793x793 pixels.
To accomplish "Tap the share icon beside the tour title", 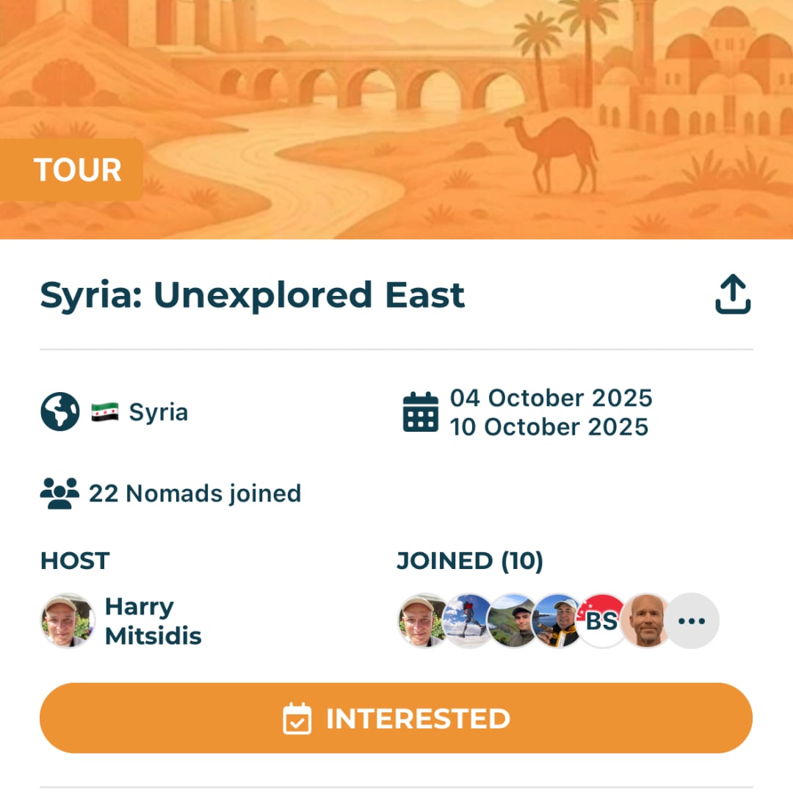I will (x=733, y=295).
